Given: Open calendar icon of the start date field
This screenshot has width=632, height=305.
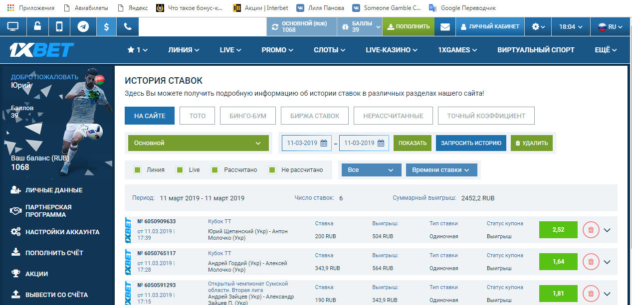Looking at the screenshot, I should pyautogui.click(x=323, y=143).
